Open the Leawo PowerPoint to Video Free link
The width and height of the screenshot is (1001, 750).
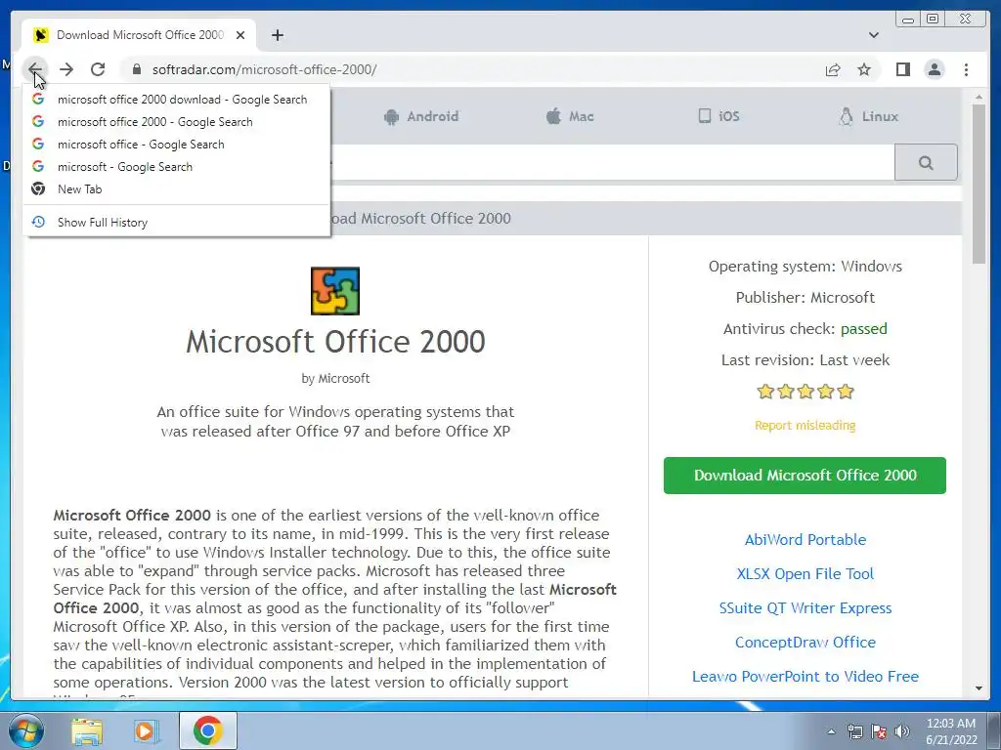805,677
